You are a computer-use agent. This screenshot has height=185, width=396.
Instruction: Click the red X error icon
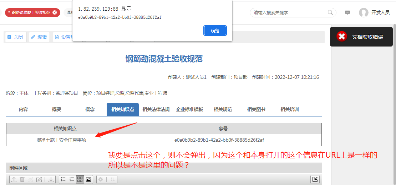point(342,37)
